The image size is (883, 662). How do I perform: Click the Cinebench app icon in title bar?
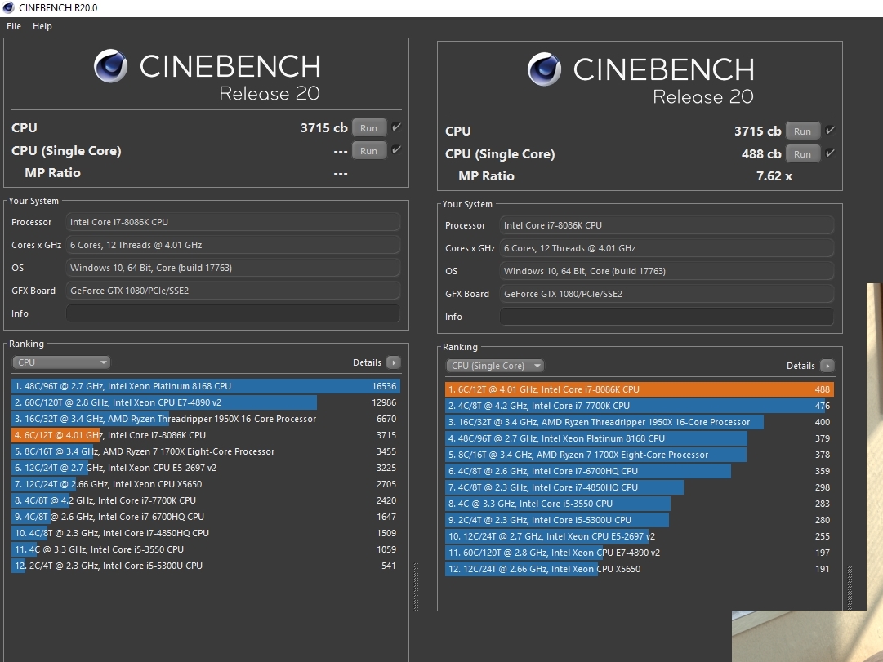coord(8,8)
